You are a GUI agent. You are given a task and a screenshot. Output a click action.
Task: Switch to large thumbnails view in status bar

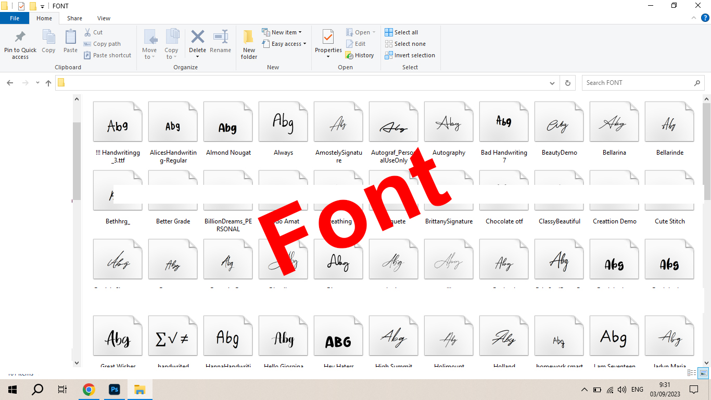click(x=703, y=373)
